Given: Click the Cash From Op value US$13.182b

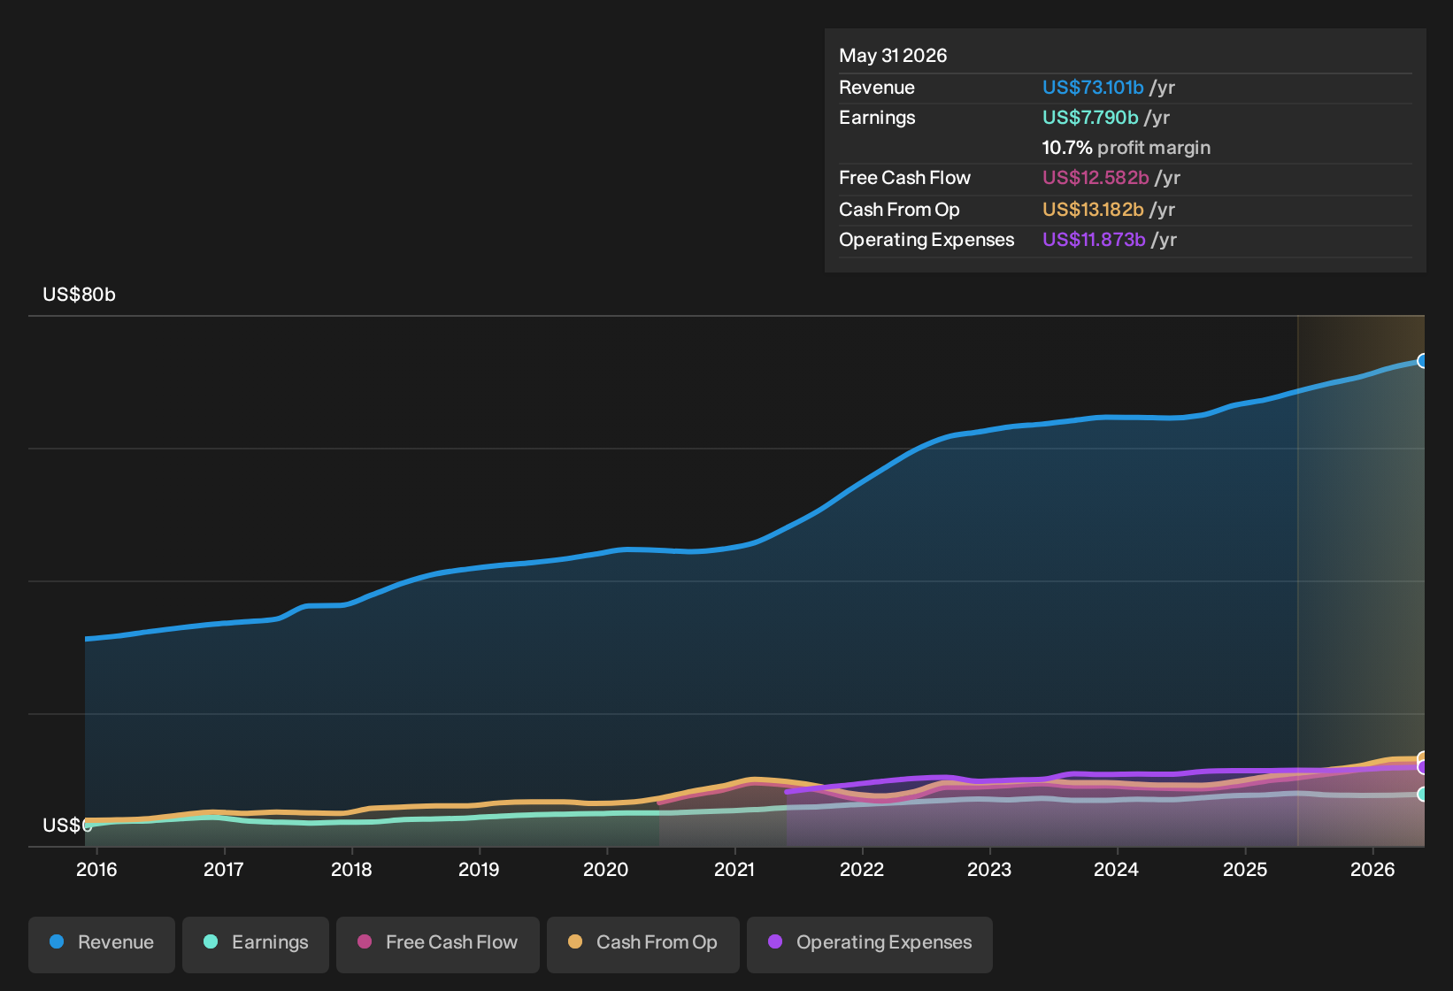Looking at the screenshot, I should coord(1093,210).
